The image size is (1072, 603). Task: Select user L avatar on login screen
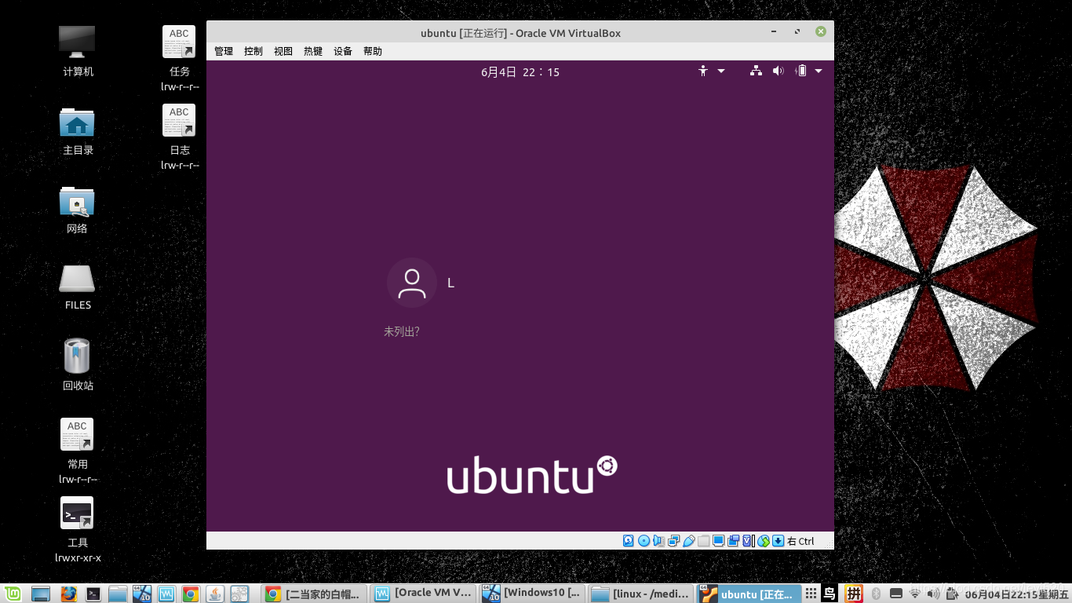pyautogui.click(x=411, y=283)
